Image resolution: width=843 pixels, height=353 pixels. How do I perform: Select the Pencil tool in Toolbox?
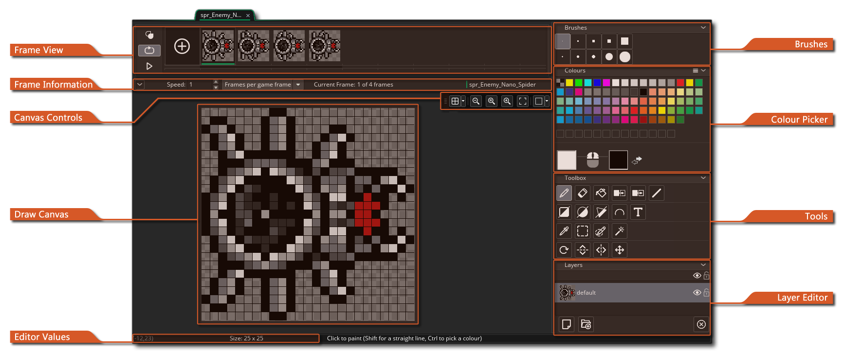564,194
